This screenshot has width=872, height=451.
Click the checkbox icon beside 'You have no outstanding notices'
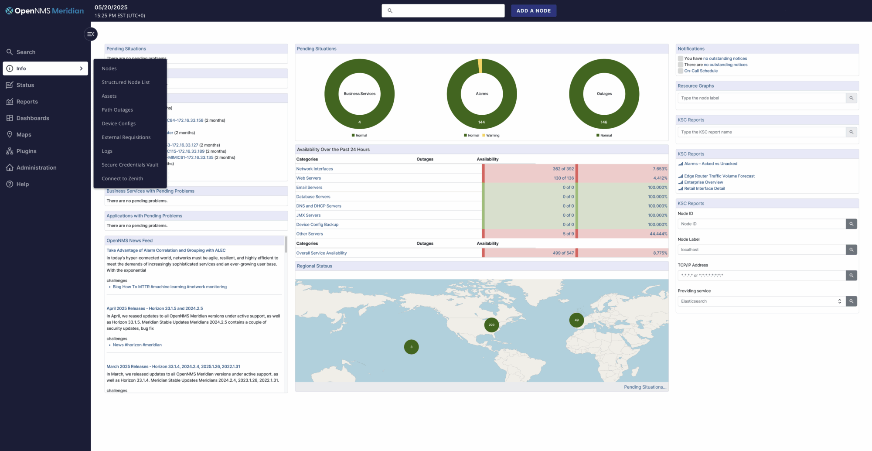680,58
